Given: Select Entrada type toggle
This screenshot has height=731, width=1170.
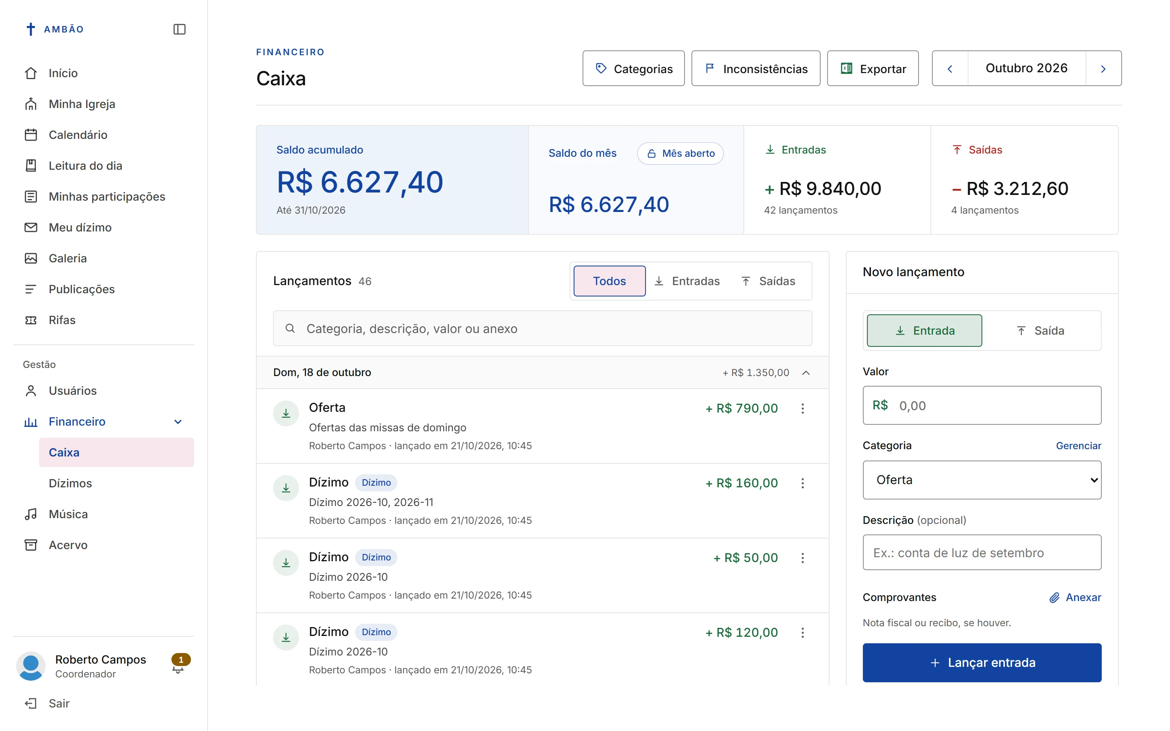Looking at the screenshot, I should point(924,331).
